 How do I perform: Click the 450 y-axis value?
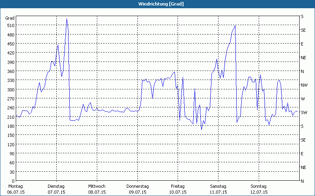pos(11,44)
